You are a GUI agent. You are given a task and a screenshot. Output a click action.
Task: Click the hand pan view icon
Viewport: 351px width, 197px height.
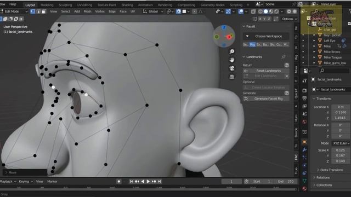232,60
